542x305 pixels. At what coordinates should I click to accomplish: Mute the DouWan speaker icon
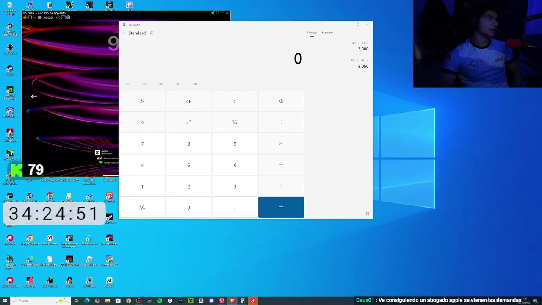click(x=25, y=17)
